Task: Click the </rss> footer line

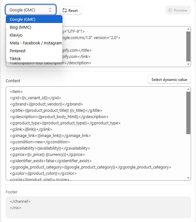Action: [x=15, y=208]
